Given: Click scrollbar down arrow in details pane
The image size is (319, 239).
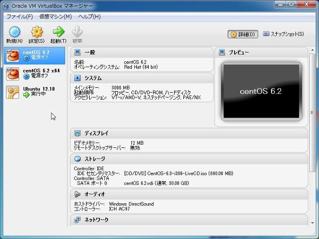Looking at the screenshot, I should tap(313, 223).
